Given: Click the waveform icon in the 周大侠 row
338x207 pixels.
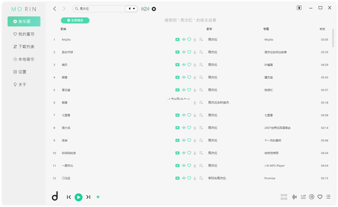Looking at the screenshot, I should pos(184,128).
